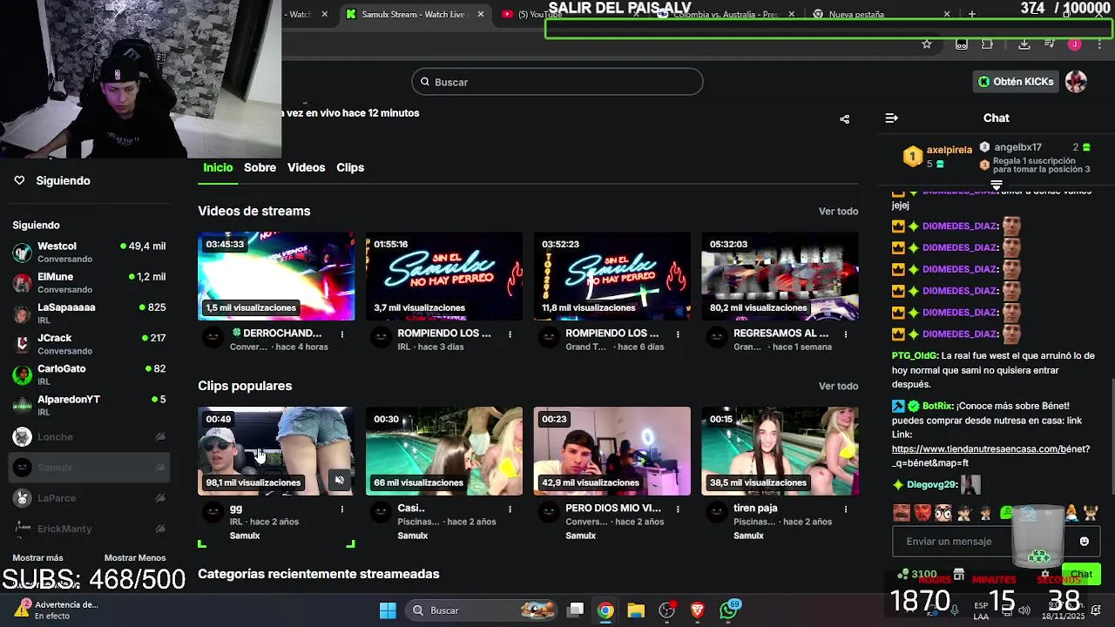This screenshot has height=627, width=1115.
Task: Open the LaSapaaaaa channel in the sidebar
Action: [89, 313]
